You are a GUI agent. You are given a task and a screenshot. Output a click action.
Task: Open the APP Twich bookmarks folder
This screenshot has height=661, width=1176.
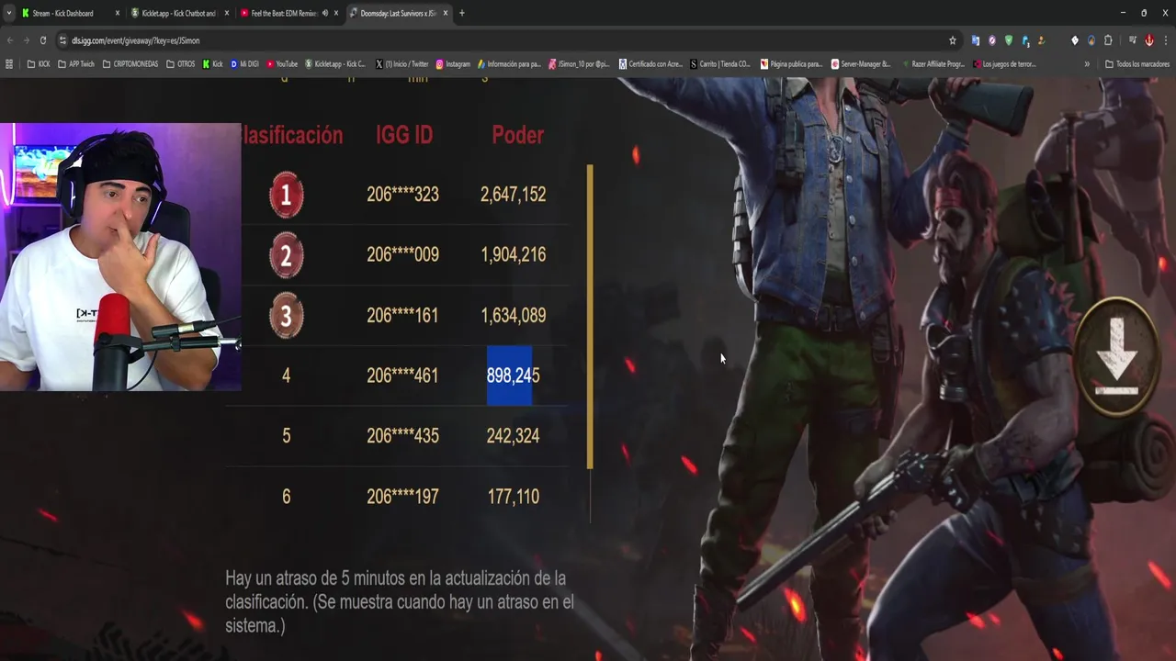tap(76, 64)
